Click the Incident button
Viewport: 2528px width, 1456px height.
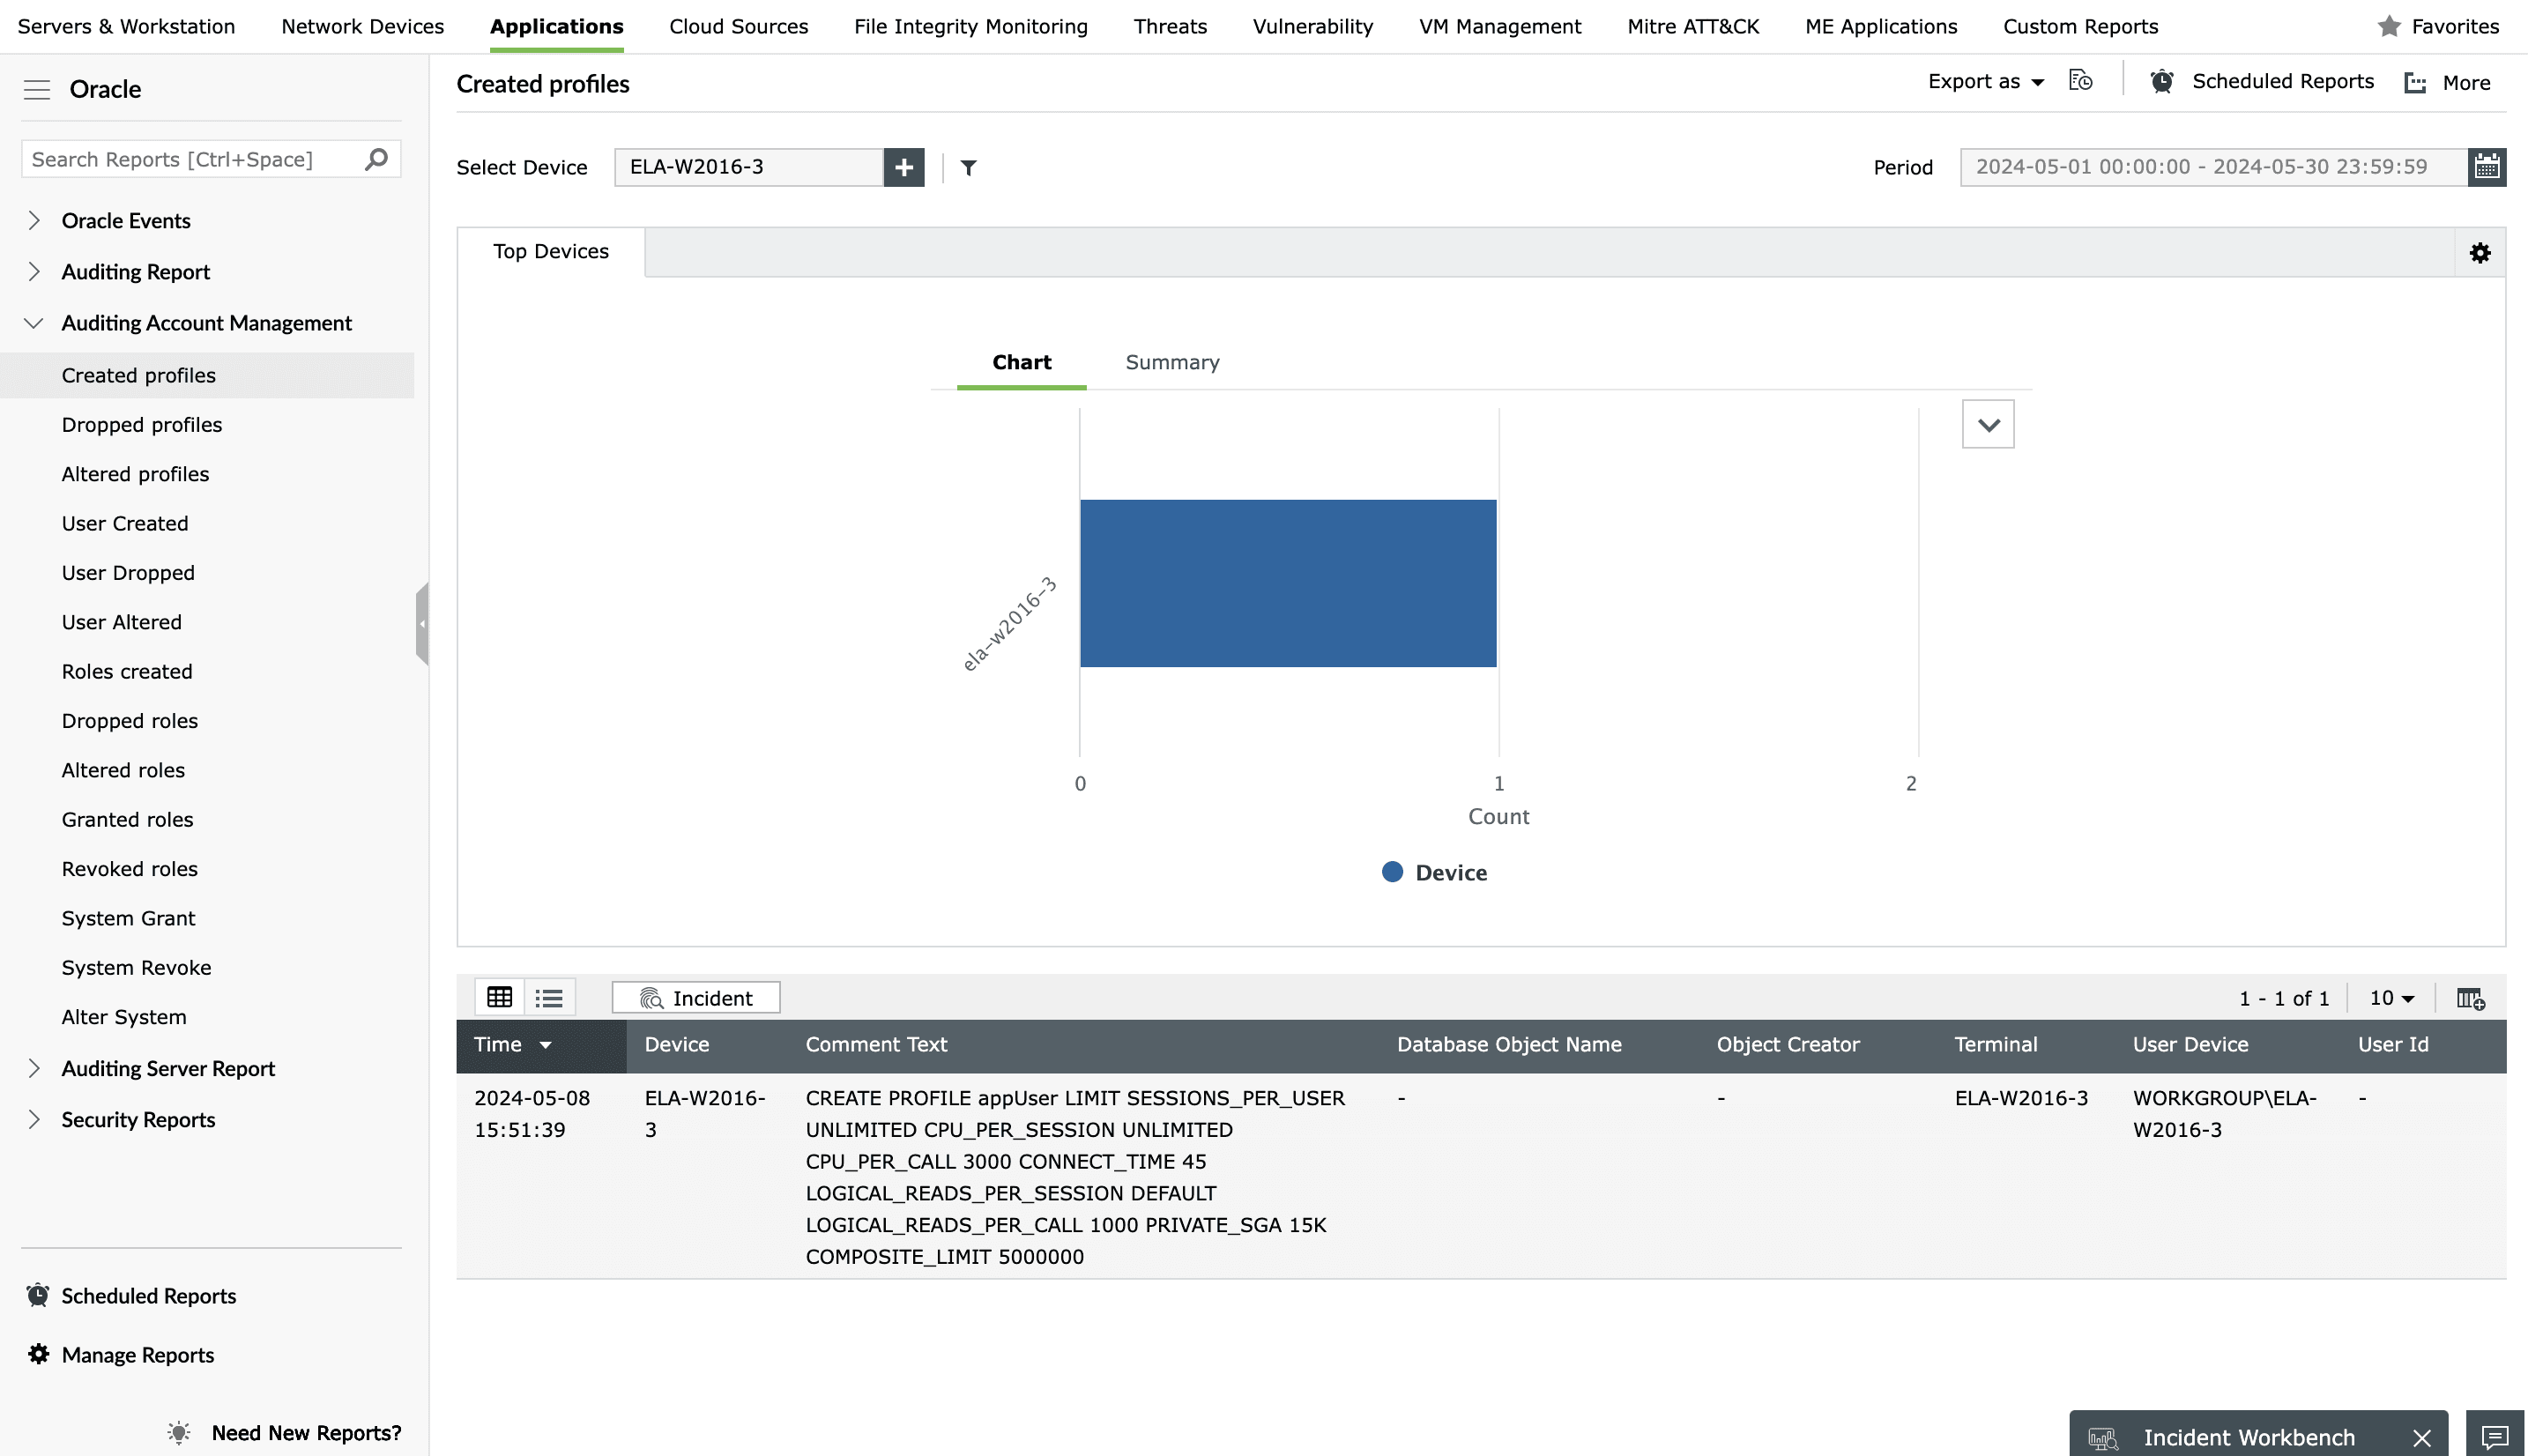696,997
